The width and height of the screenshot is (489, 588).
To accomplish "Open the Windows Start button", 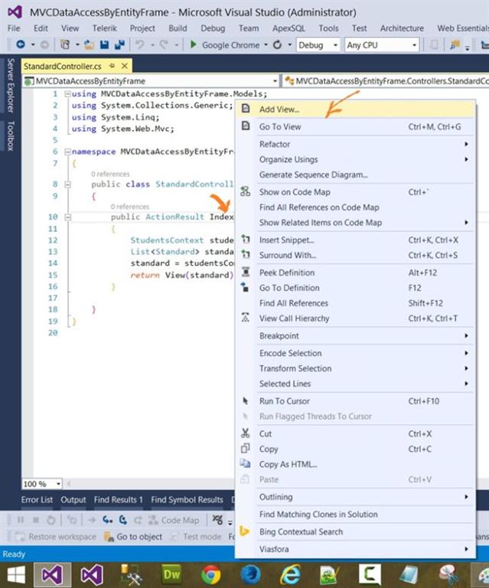I will tap(16, 574).
